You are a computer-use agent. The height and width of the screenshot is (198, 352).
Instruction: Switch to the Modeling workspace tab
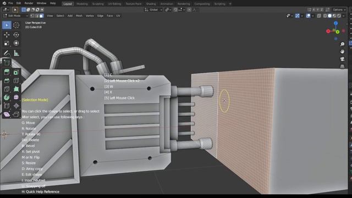pos(82,4)
